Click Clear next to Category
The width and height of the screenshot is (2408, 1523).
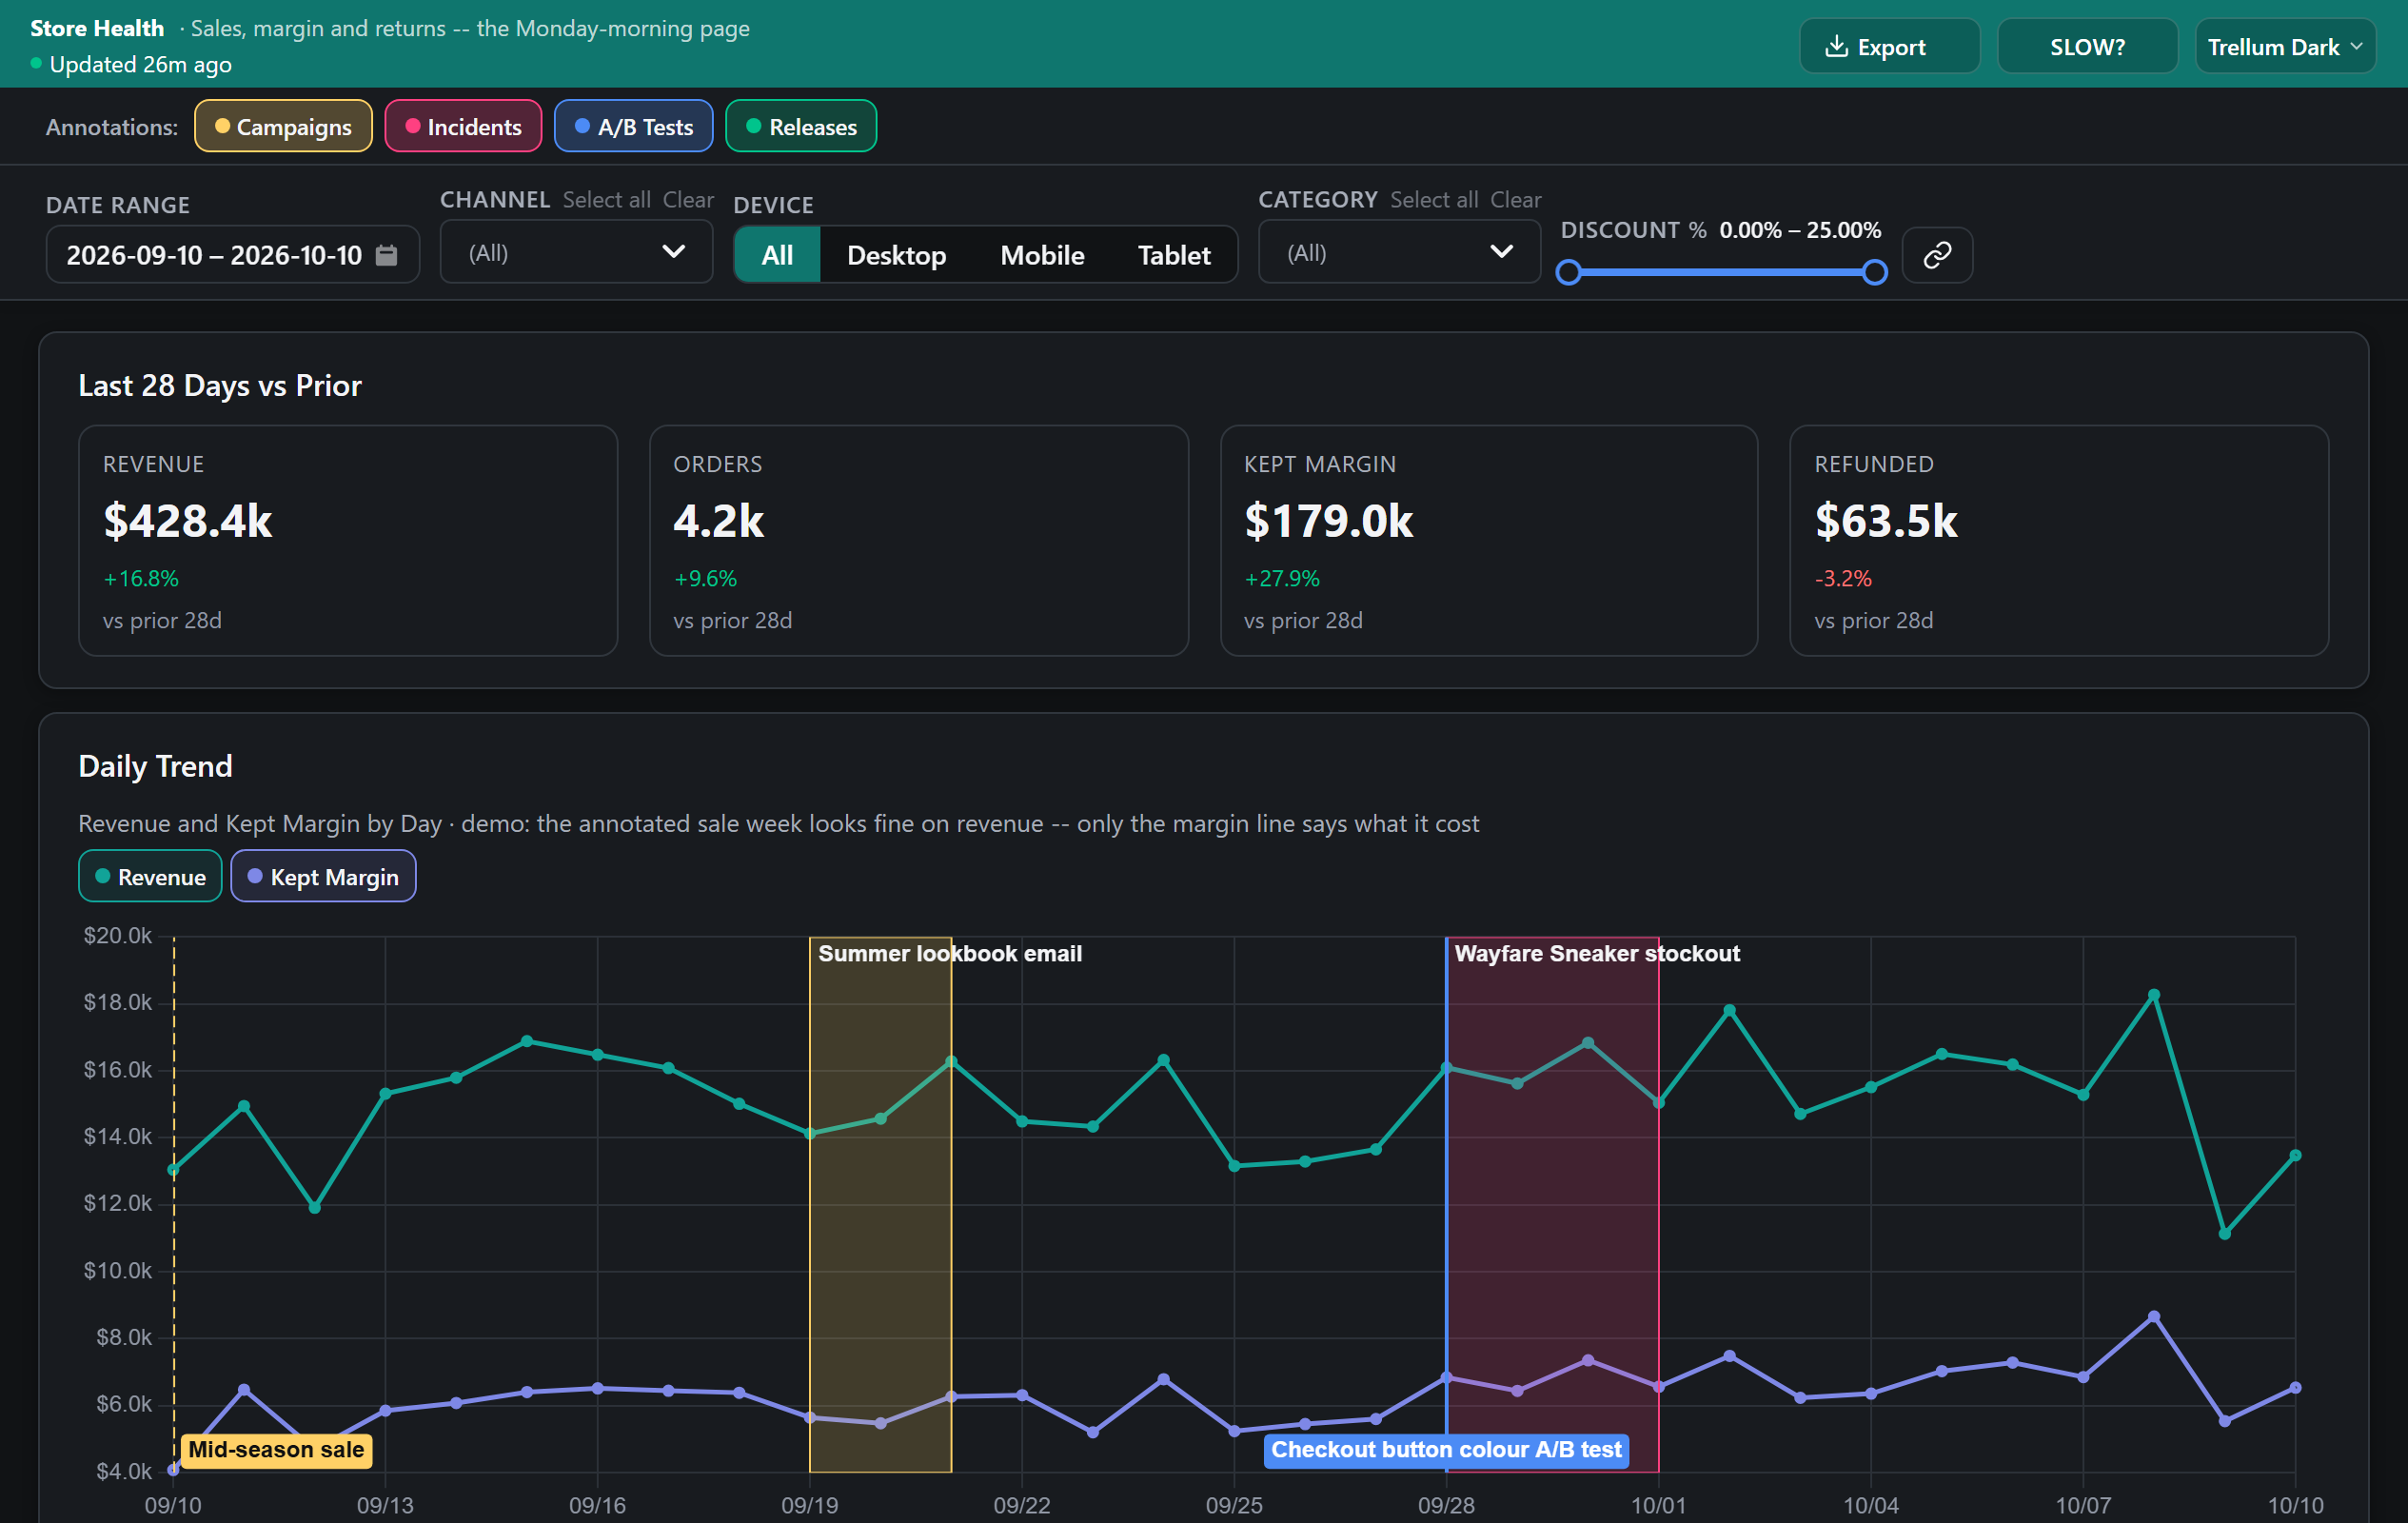coord(1516,200)
